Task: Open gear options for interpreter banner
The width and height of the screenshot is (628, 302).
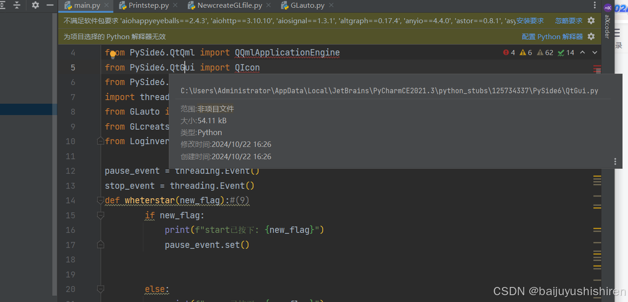Action: 591,36
